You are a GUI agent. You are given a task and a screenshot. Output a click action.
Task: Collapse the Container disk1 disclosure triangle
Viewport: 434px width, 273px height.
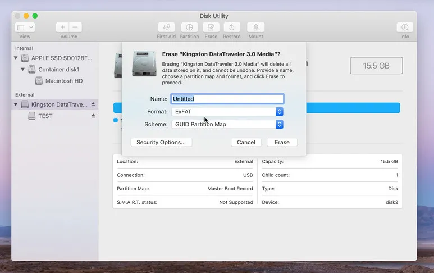(22, 69)
